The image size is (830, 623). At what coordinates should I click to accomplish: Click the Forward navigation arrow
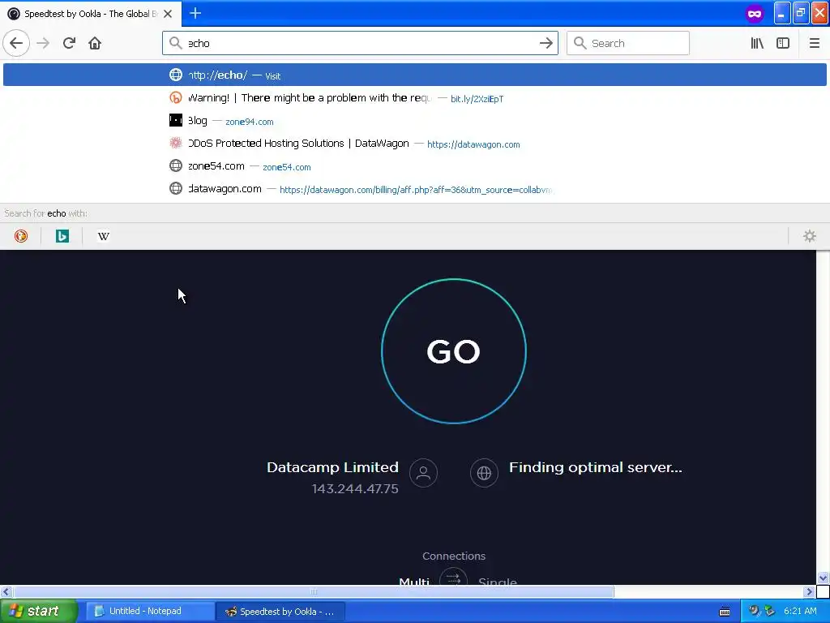43,43
